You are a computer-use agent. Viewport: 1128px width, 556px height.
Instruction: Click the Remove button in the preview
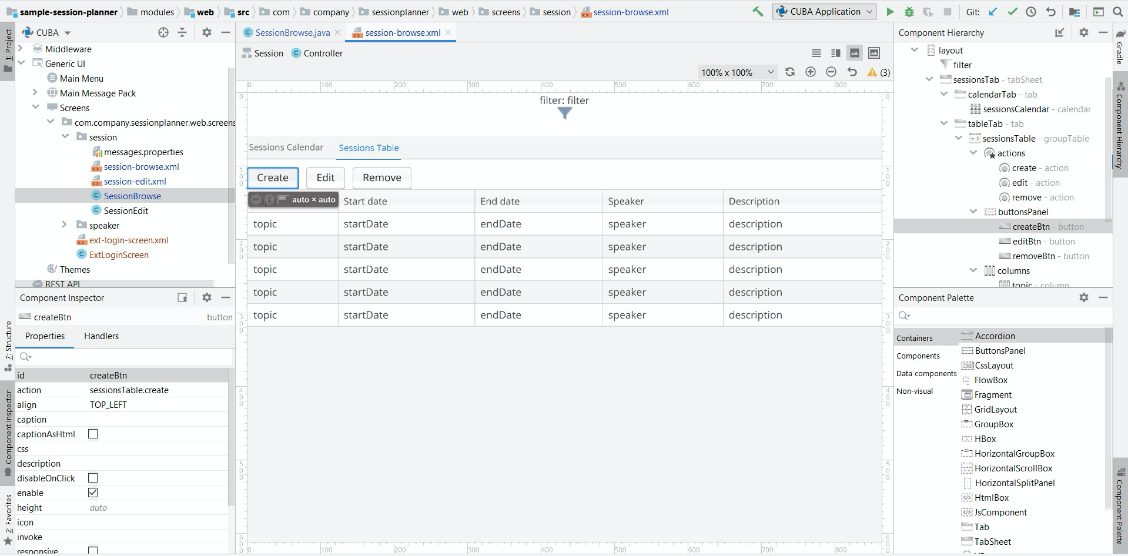point(382,177)
